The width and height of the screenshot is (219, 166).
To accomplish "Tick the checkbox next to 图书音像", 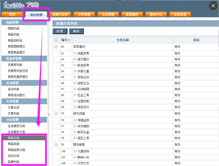I will (x=56, y=144).
